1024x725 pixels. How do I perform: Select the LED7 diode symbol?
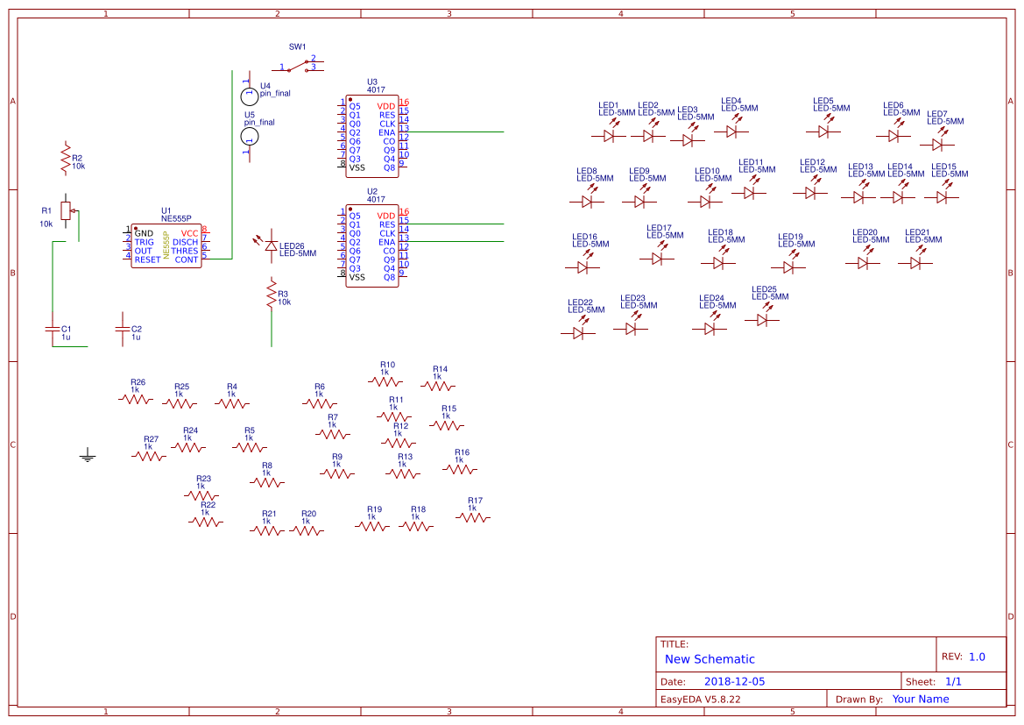(937, 140)
